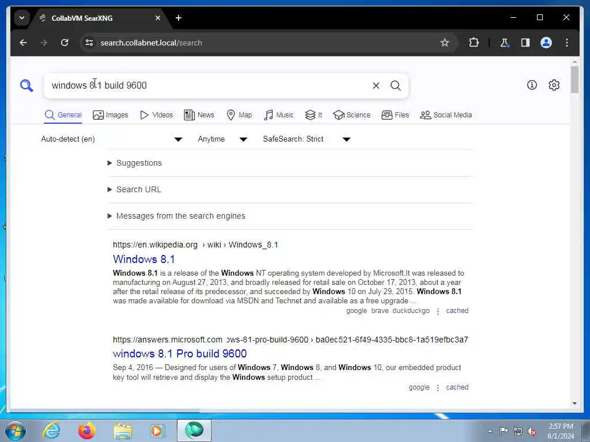Click the en.wikipedia.org result URL

click(x=195, y=245)
